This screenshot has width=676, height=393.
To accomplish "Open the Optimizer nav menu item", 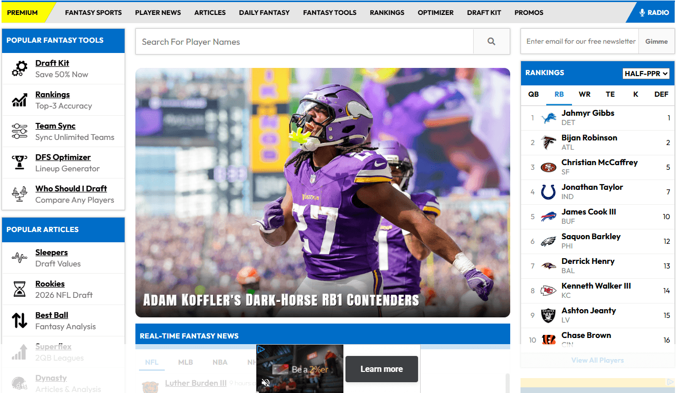I will [x=436, y=12].
